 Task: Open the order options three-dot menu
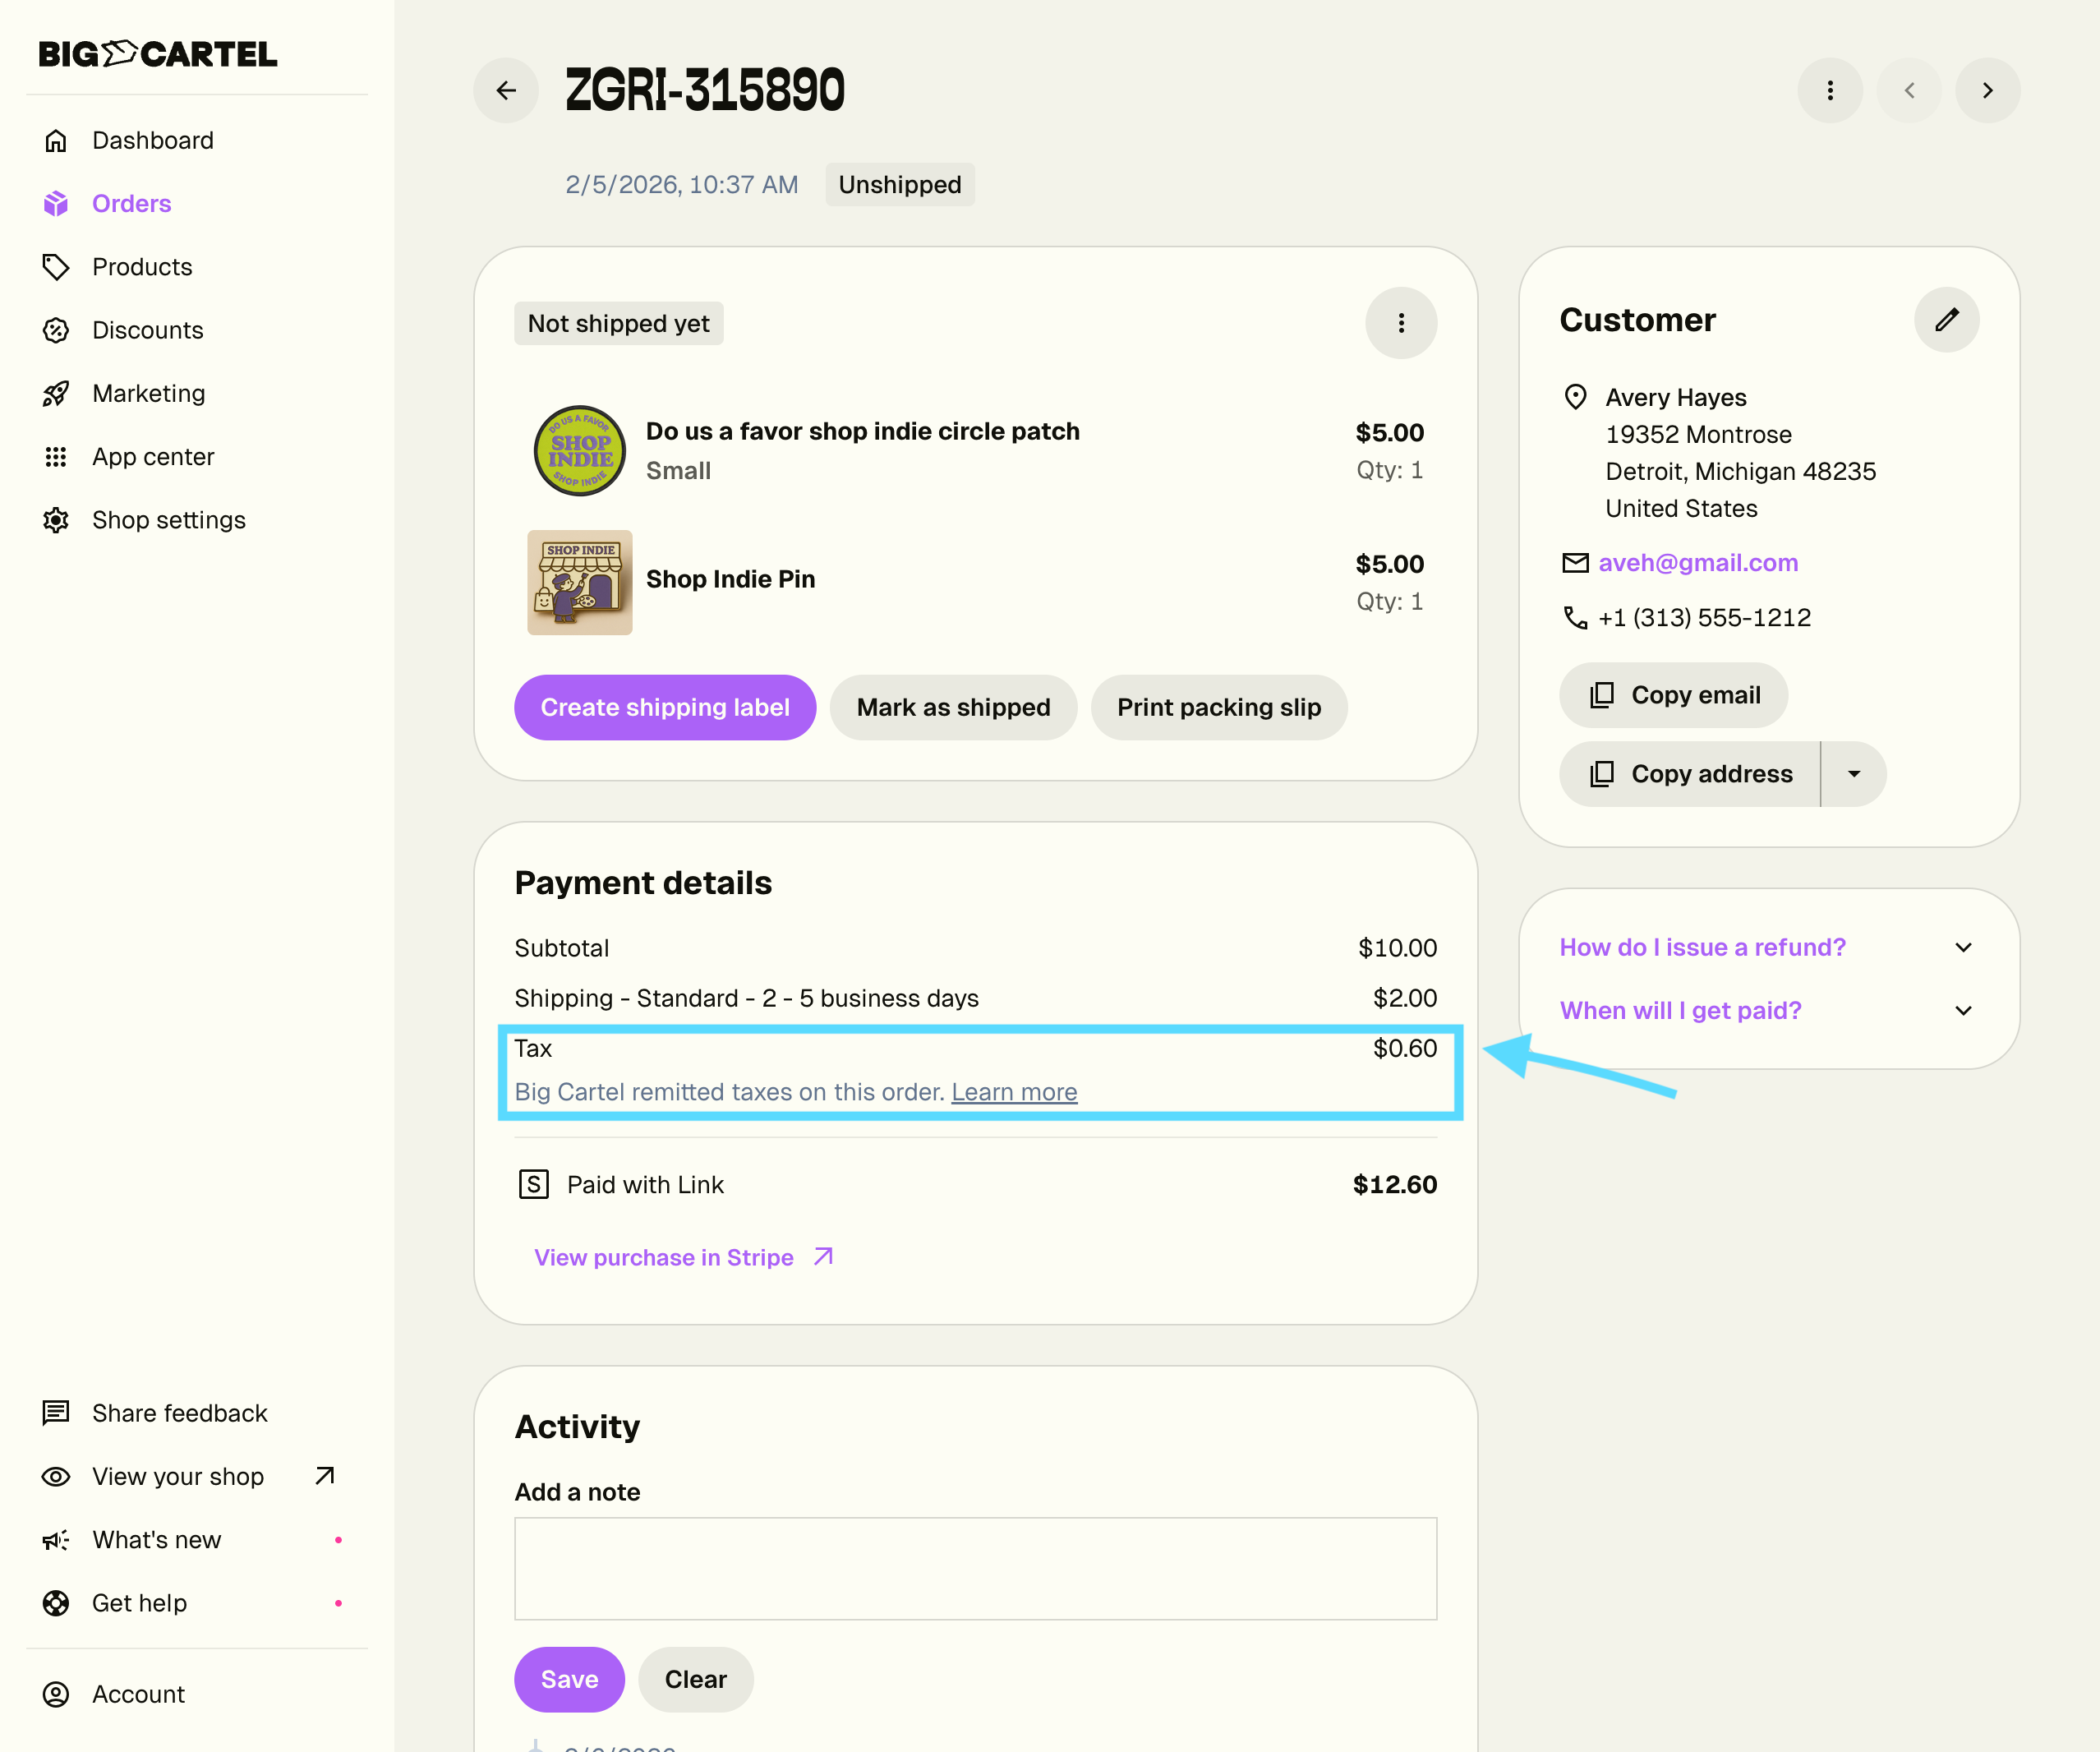tap(1829, 90)
